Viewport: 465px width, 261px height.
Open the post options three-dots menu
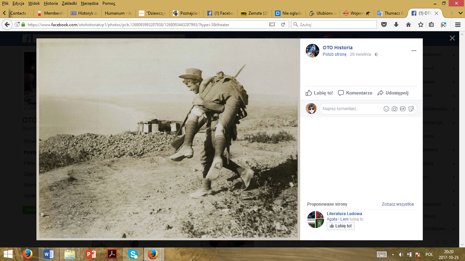(x=414, y=51)
